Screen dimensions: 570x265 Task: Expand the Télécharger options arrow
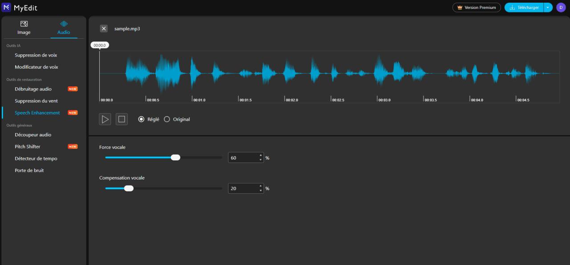pyautogui.click(x=548, y=7)
